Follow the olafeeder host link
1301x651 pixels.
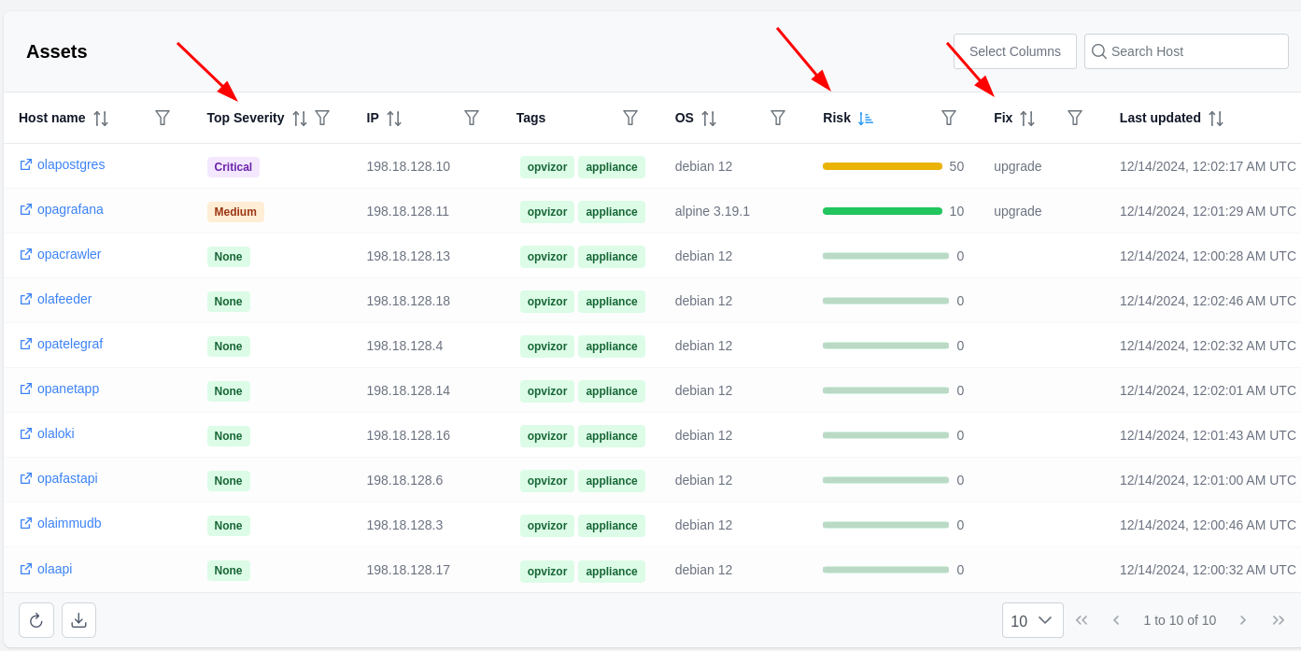64,299
